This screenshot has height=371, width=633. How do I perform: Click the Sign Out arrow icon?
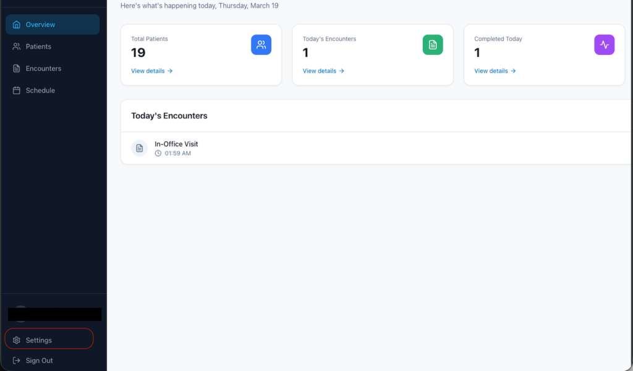(x=17, y=361)
